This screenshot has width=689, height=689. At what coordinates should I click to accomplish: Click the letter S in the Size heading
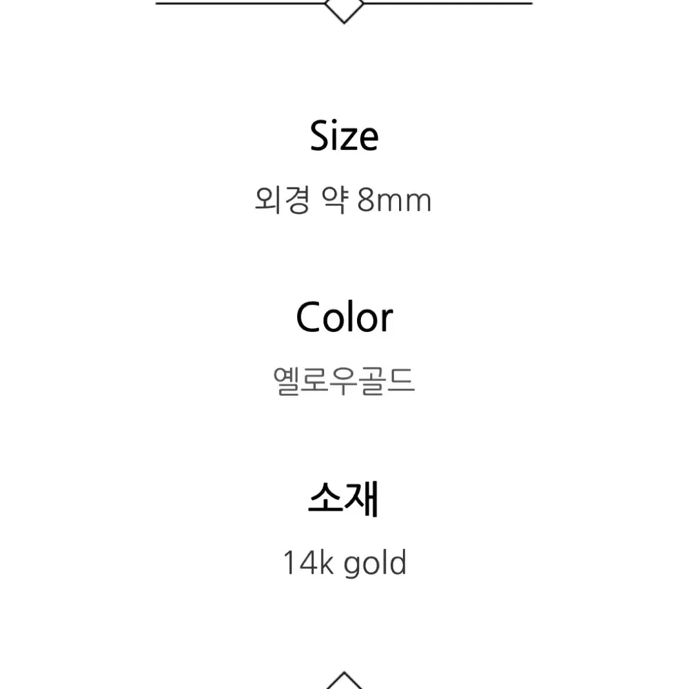pyautogui.click(x=320, y=136)
